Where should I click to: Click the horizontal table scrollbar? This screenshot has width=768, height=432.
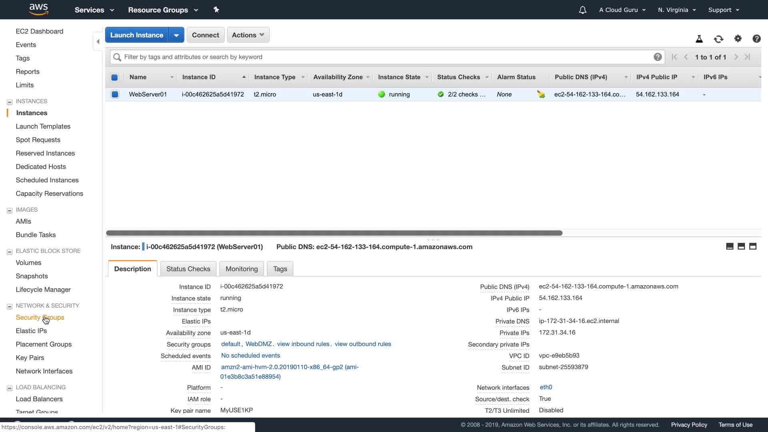click(x=334, y=233)
